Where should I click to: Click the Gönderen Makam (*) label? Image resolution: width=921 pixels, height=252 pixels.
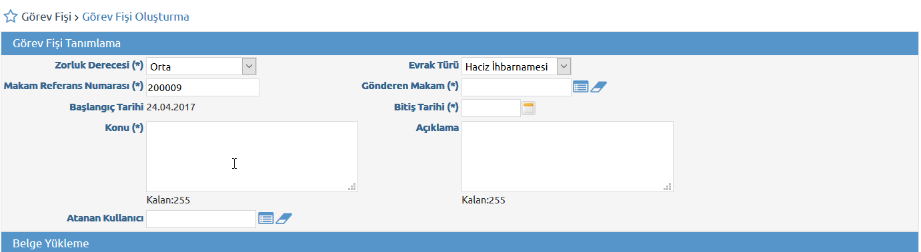(410, 86)
